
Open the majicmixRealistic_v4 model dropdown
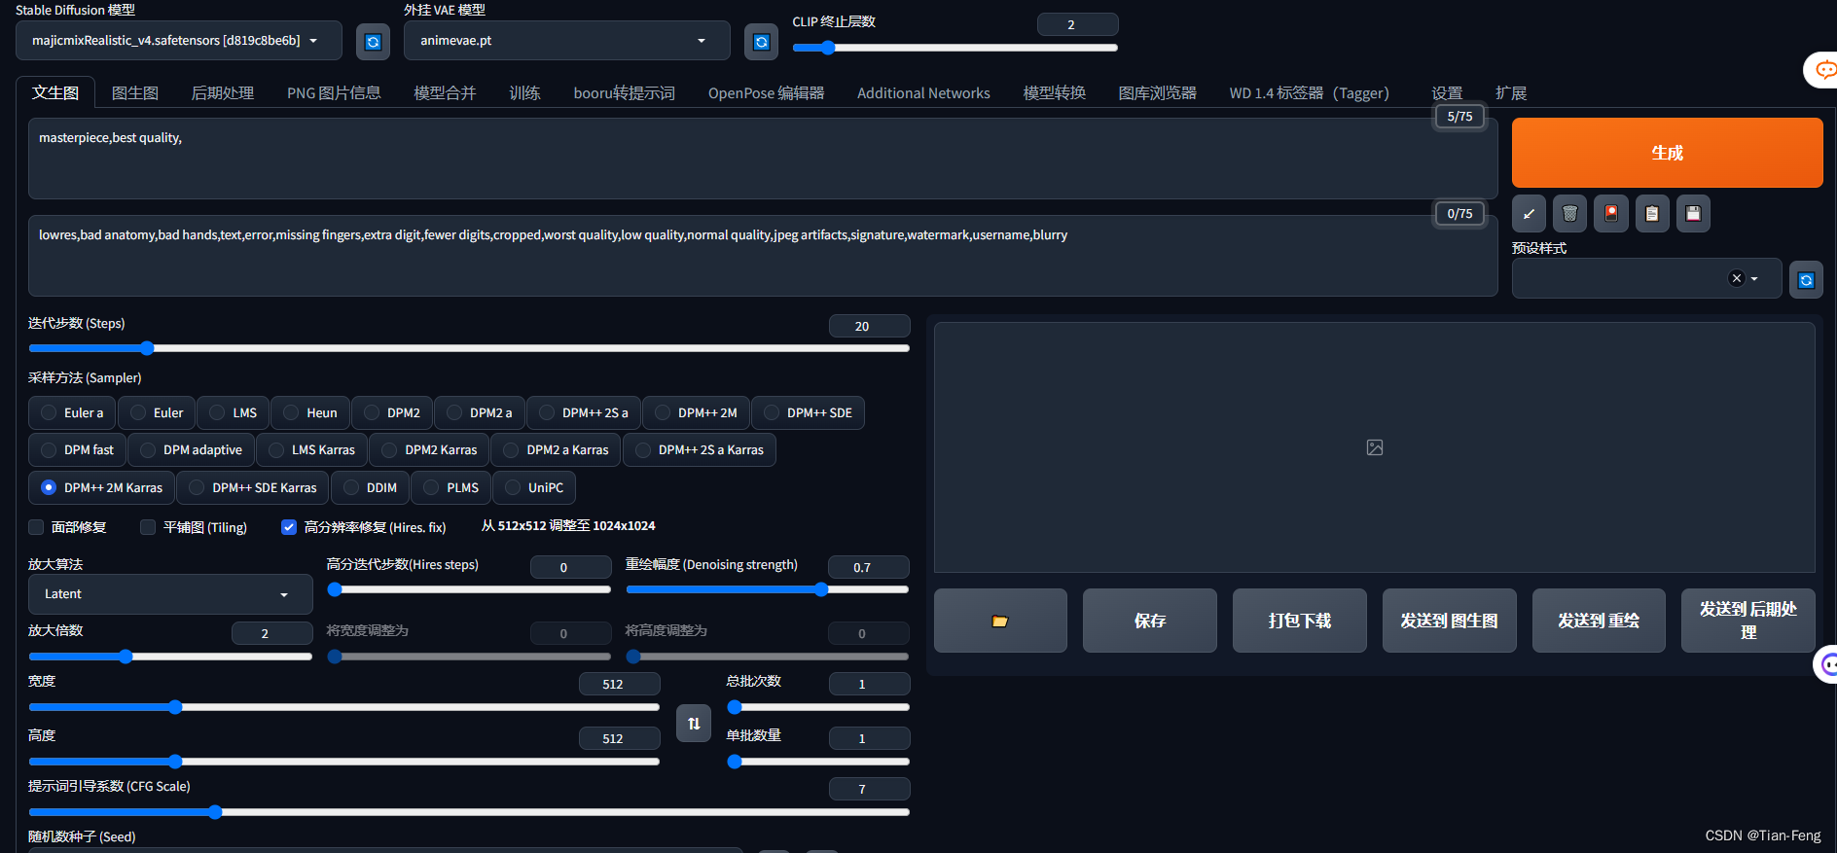[x=179, y=41]
